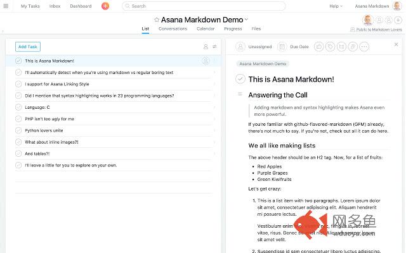Switch to the Conversations tab
Image resolution: width=406 pixels, height=253 pixels.
(173, 28)
